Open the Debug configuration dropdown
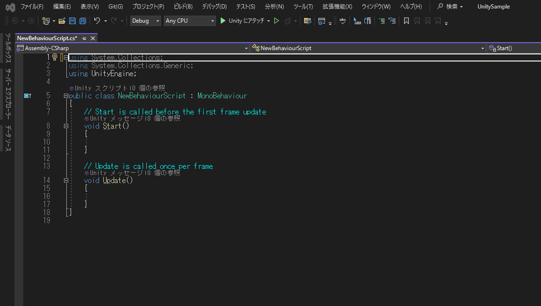 click(x=145, y=21)
